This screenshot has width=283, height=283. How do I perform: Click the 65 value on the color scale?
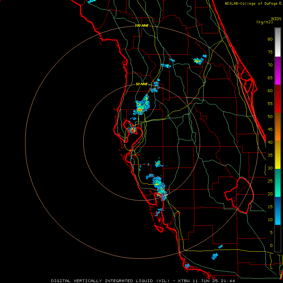coord(270,78)
